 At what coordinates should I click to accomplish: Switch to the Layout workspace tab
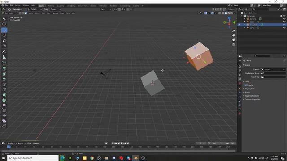pyautogui.click(x=42, y=6)
